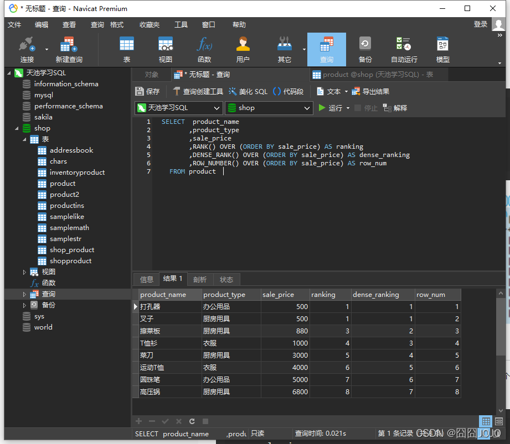This screenshot has height=444, width=510.
Task: Click the sale_price column header
Action: (285, 295)
